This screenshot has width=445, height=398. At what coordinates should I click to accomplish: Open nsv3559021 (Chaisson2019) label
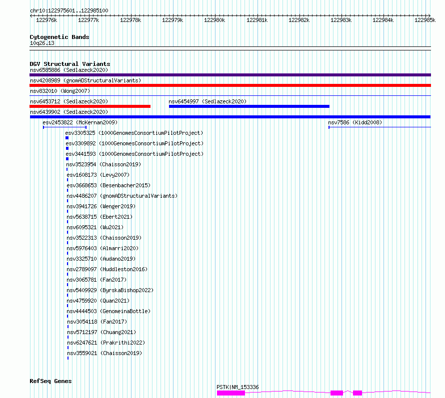104,353
